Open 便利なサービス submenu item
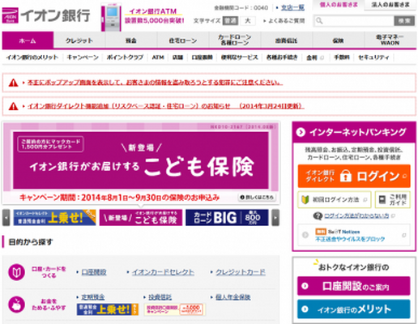The width and height of the screenshot is (418, 324). [239, 58]
